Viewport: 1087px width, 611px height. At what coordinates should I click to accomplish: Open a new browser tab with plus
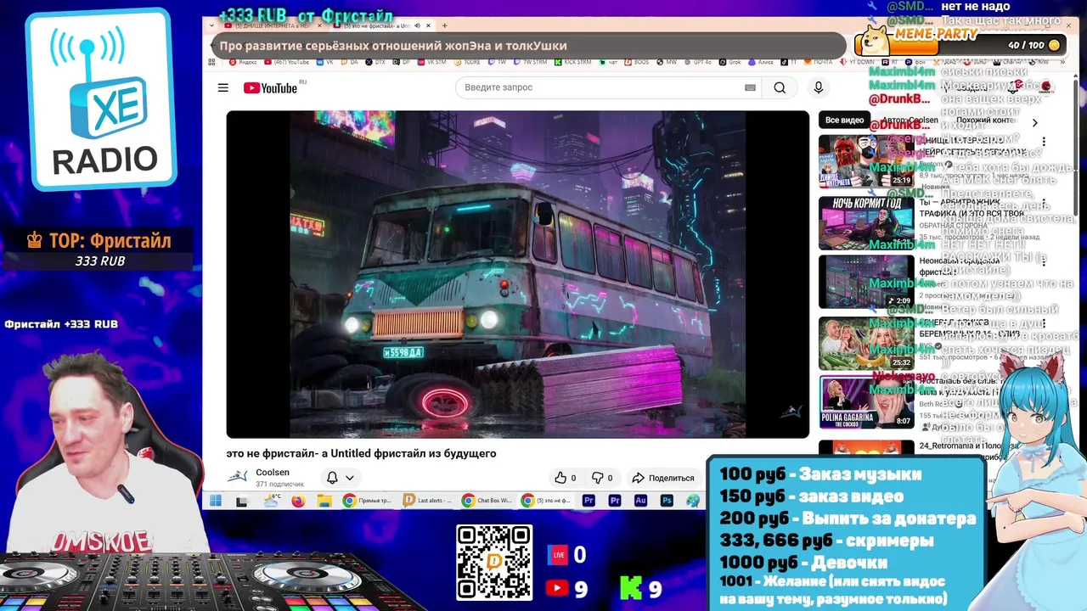click(444, 25)
